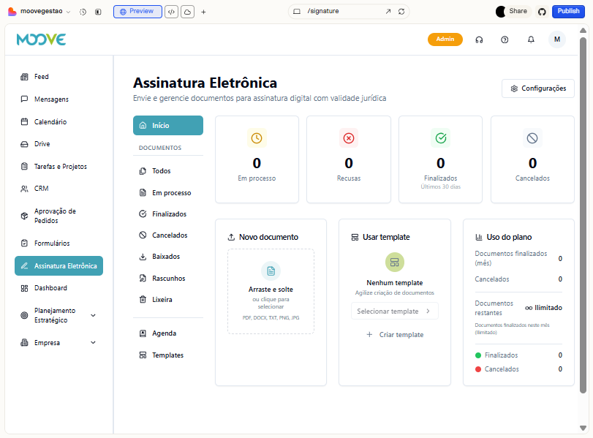Open the cloud icon in top toolbar
The image size is (593, 438).
coord(188,12)
